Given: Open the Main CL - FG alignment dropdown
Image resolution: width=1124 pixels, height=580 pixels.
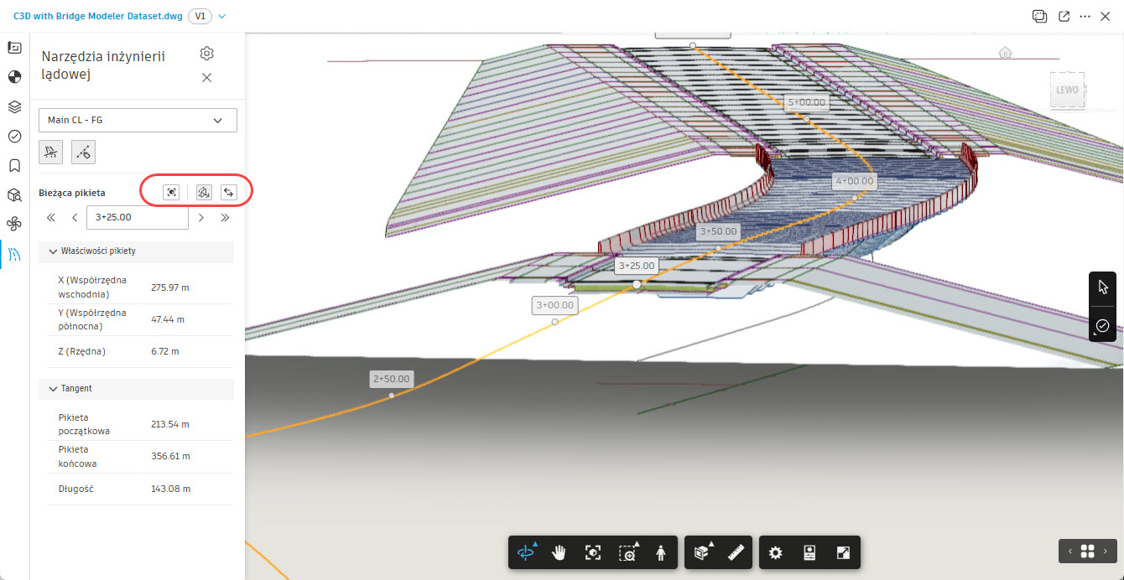Looking at the screenshot, I should click(138, 120).
